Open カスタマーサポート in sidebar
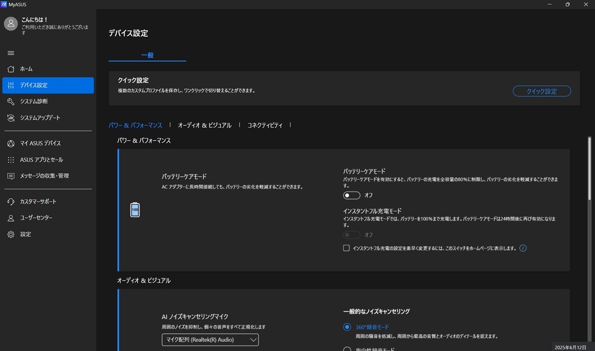 point(48,202)
